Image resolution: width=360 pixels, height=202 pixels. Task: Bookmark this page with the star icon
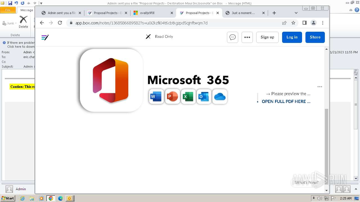pos(293,23)
